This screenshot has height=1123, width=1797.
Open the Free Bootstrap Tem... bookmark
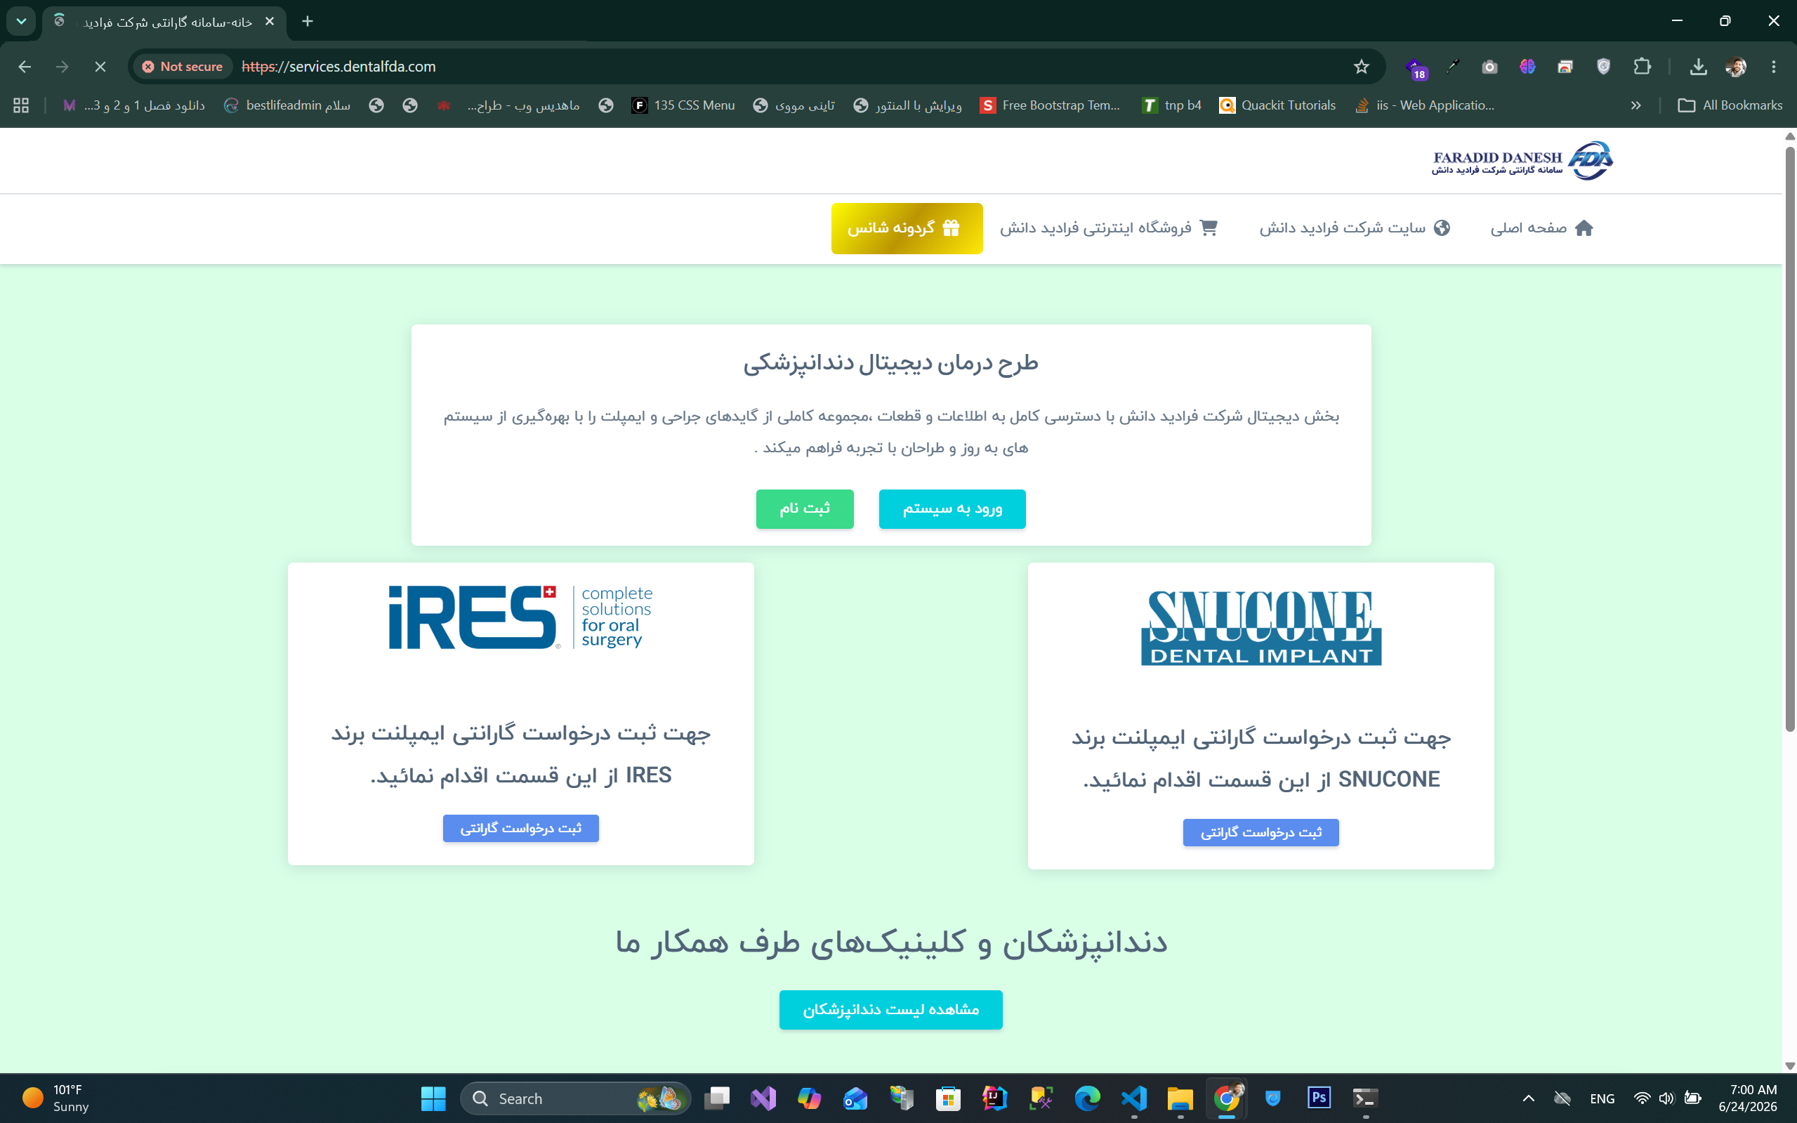click(x=1050, y=105)
